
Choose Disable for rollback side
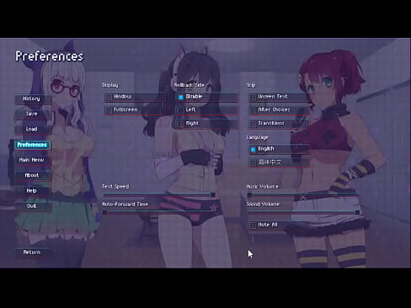click(x=207, y=97)
